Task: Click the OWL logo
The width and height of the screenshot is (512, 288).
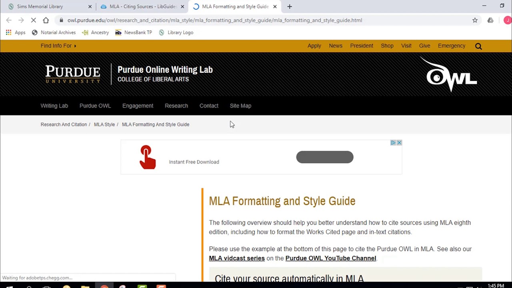Action: click(450, 74)
